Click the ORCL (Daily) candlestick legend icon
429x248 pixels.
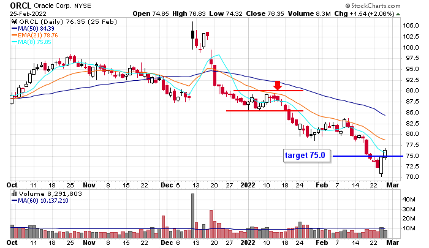(x=15, y=20)
